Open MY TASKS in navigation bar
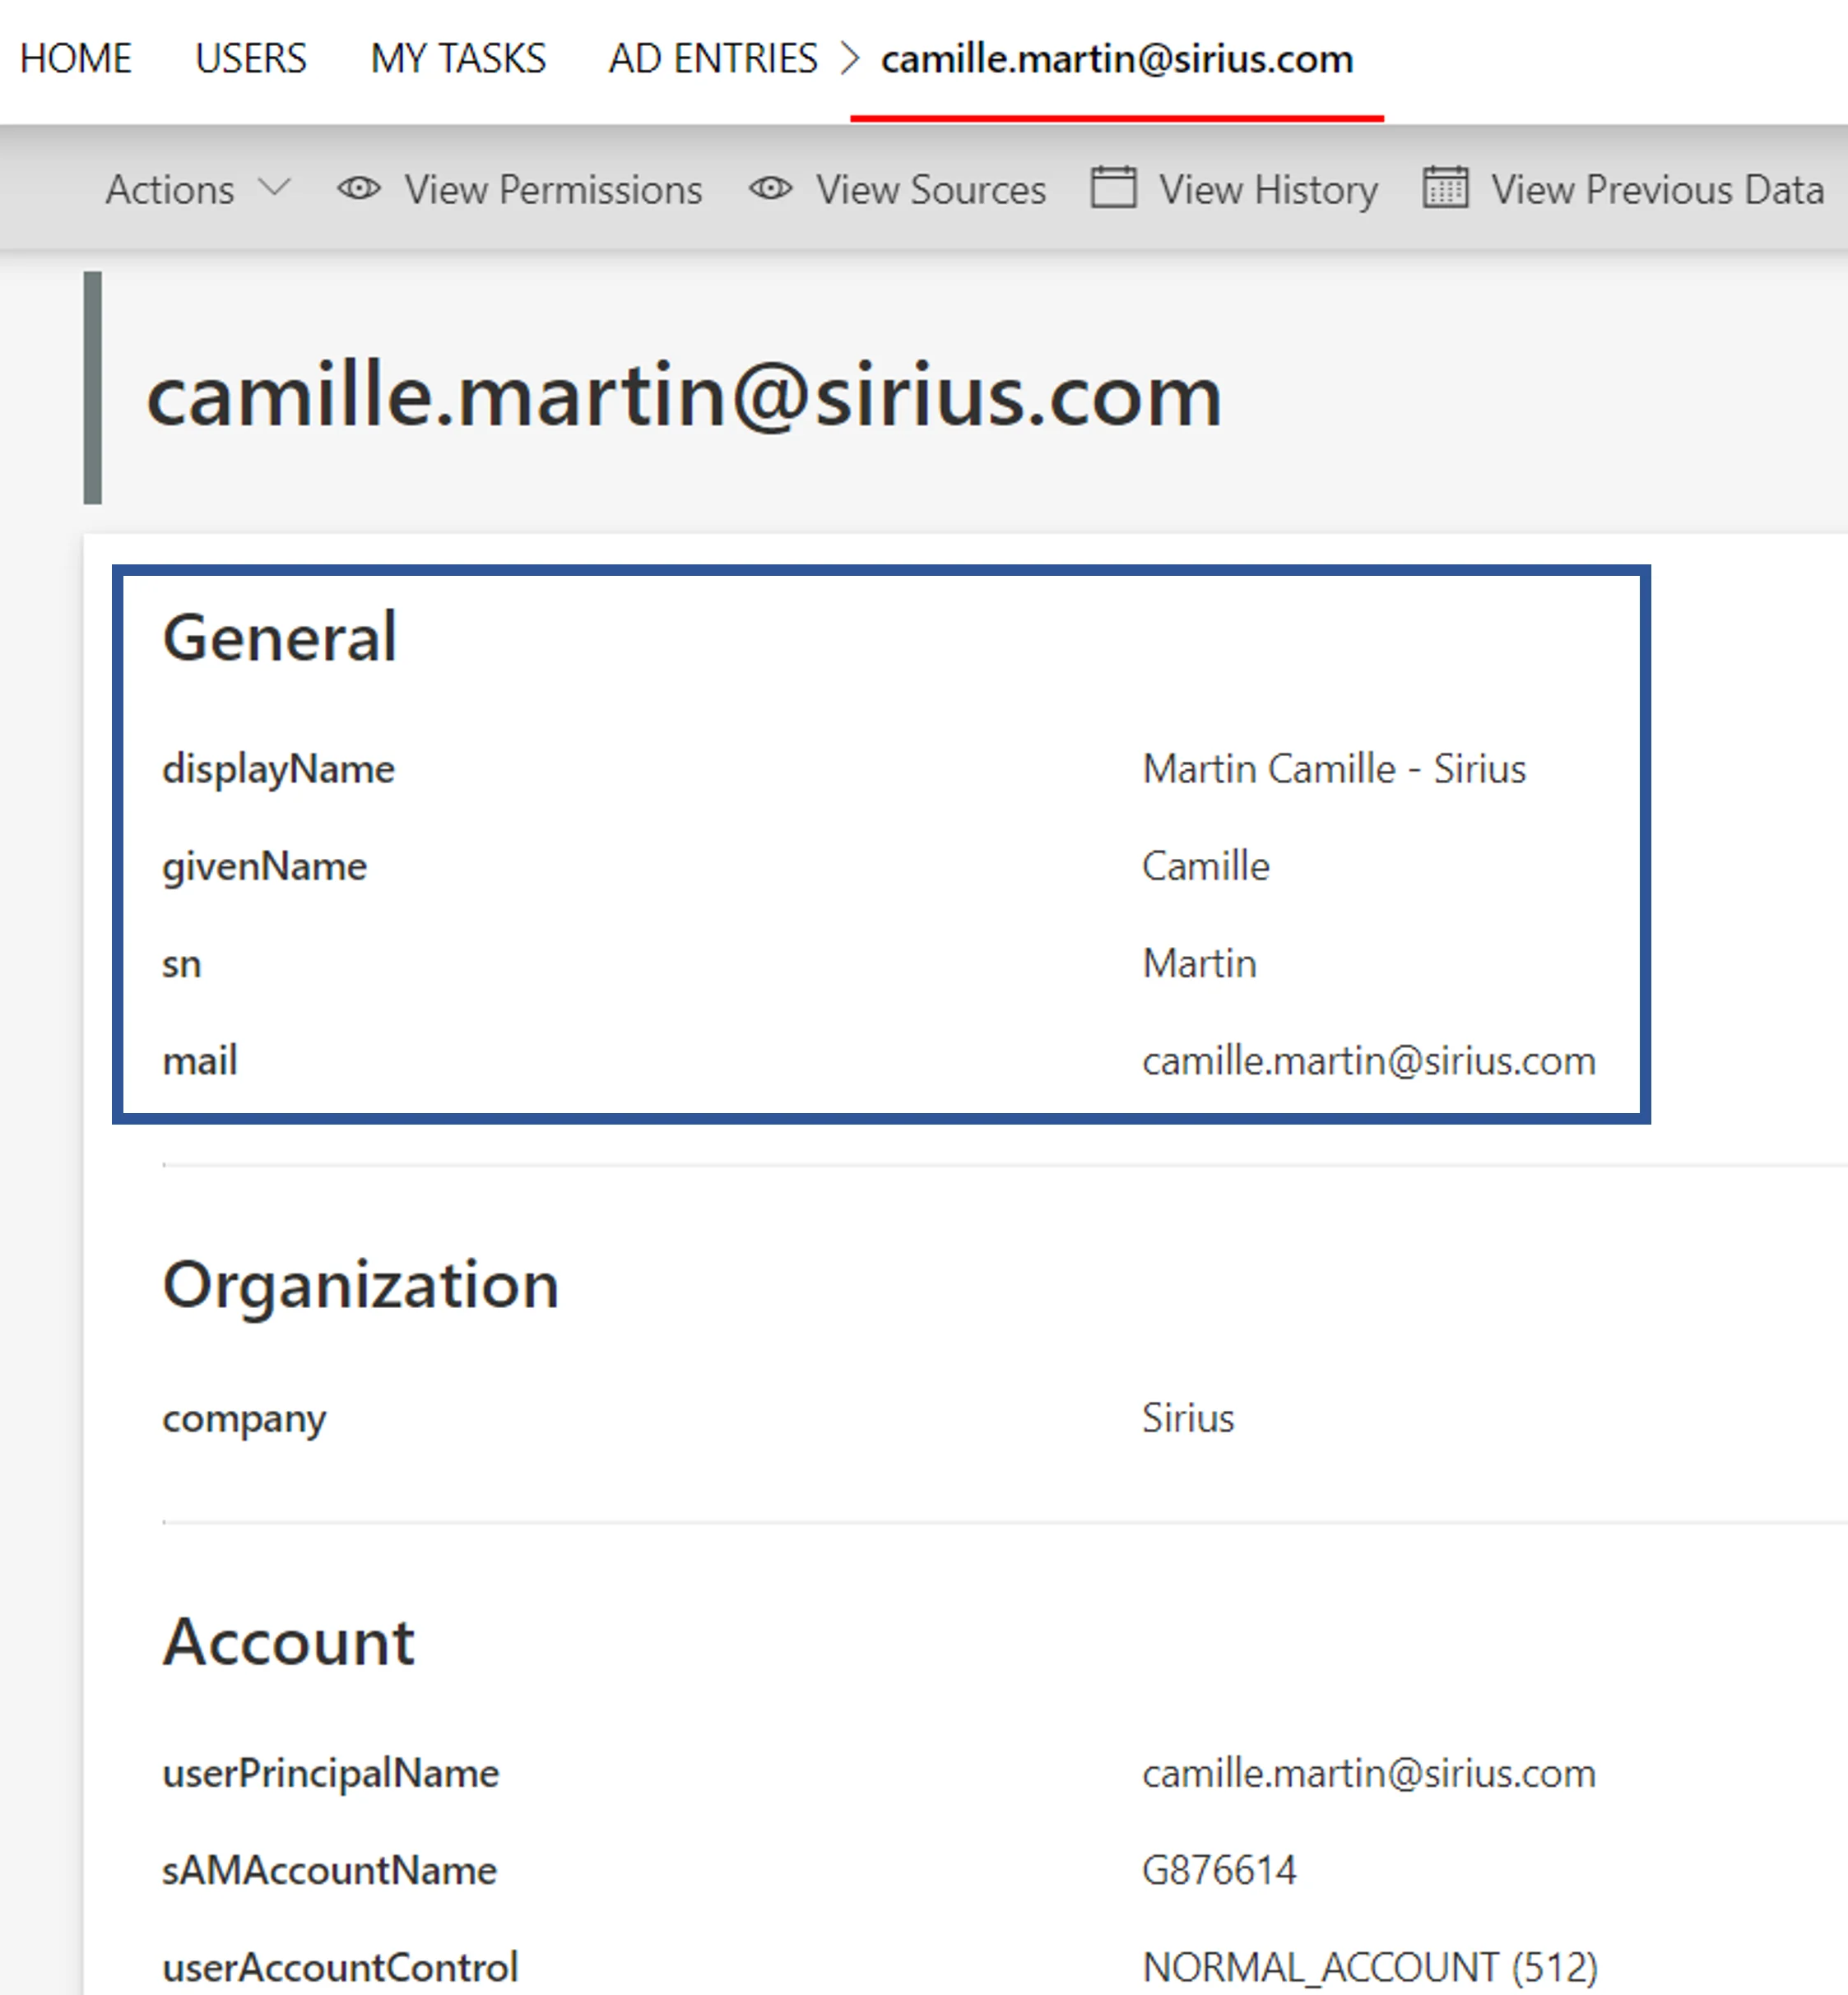Image resolution: width=1848 pixels, height=1995 pixels. click(458, 59)
